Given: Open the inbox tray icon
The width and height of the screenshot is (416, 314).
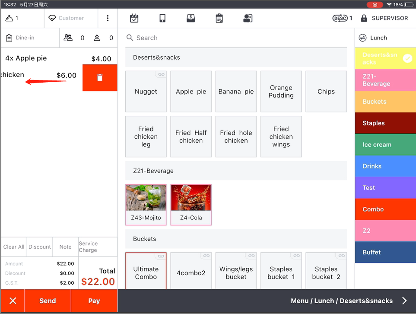Looking at the screenshot, I should coord(191,18).
